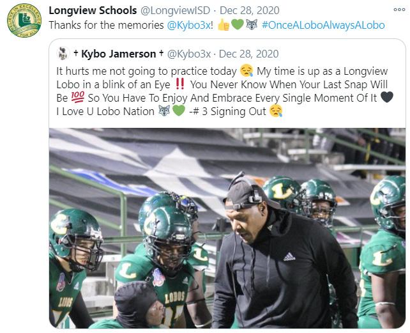Viewport: 410px width, 333px height.
Task: Click the quoted tweet's Dec 28, 2020 date
Action: [x=248, y=54]
